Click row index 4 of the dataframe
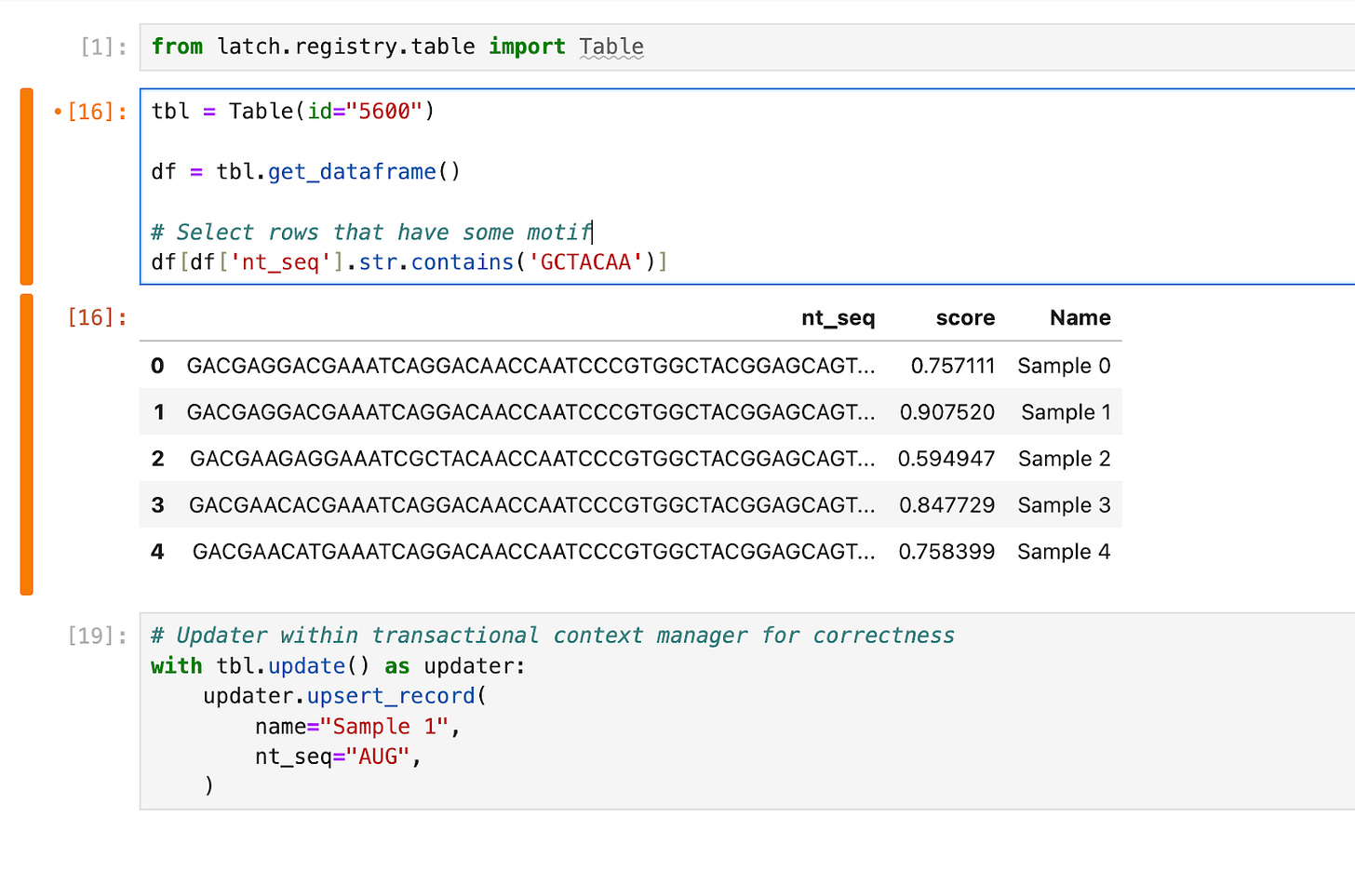Image resolution: width=1355 pixels, height=884 pixels. 157,552
